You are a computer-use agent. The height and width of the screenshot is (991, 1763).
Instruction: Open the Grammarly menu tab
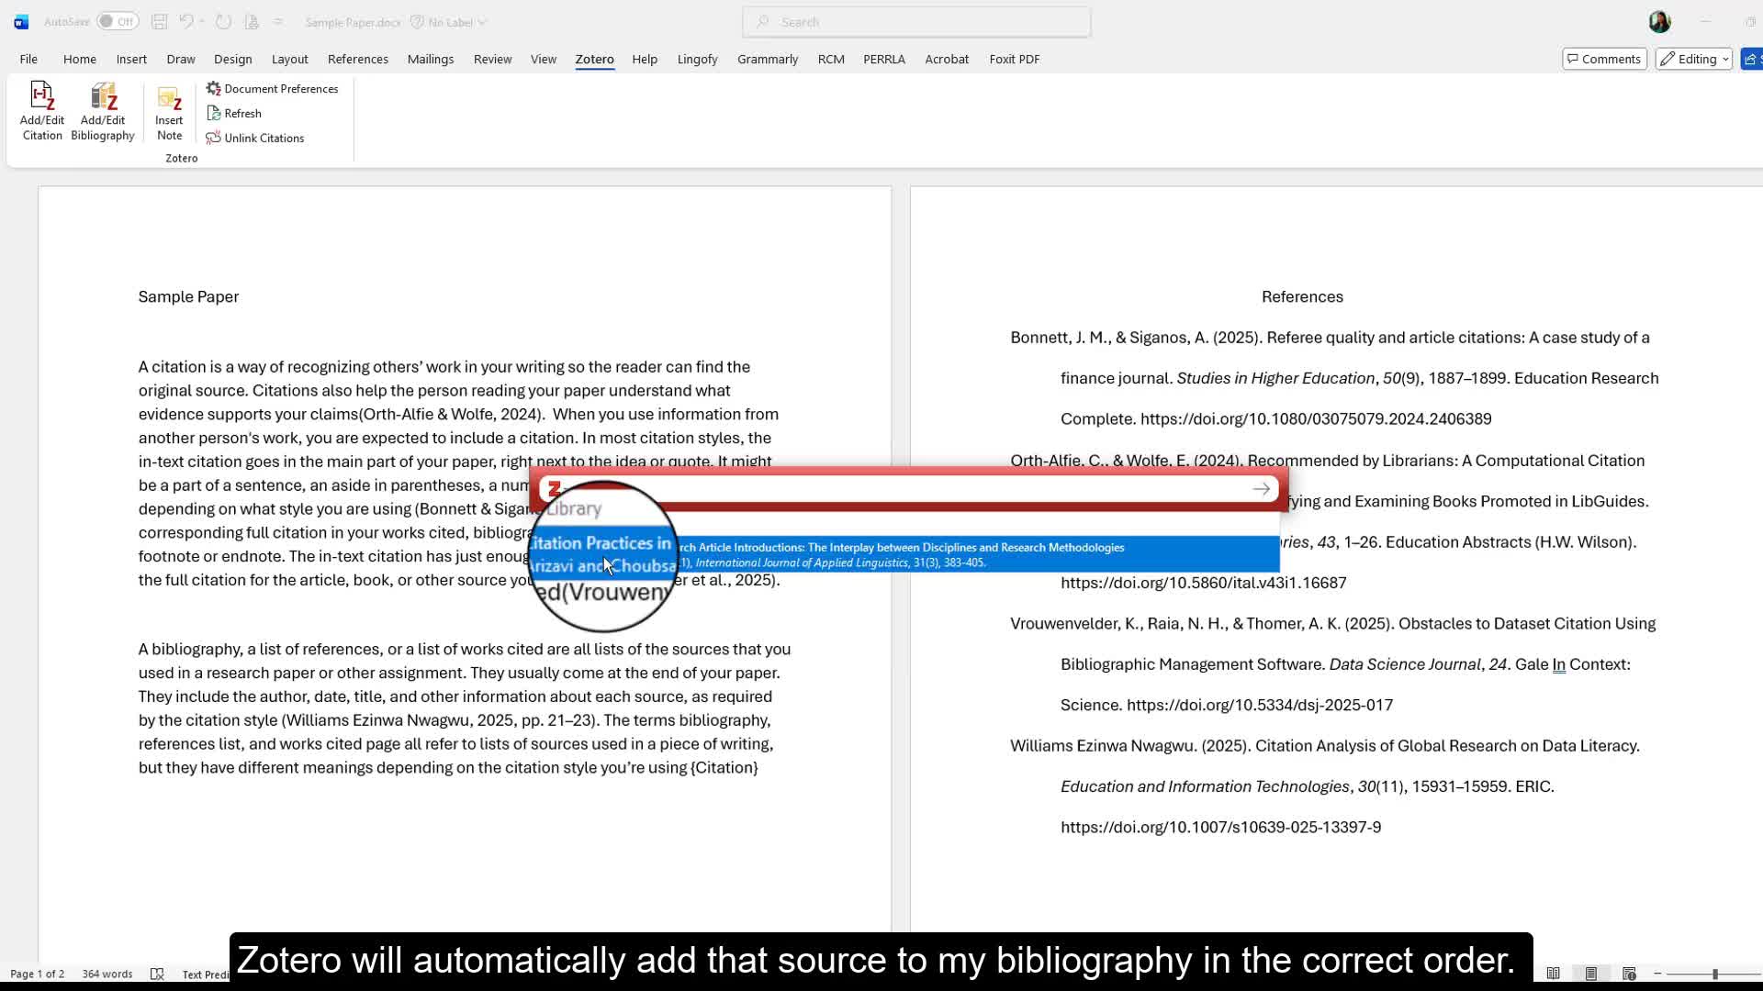point(768,59)
